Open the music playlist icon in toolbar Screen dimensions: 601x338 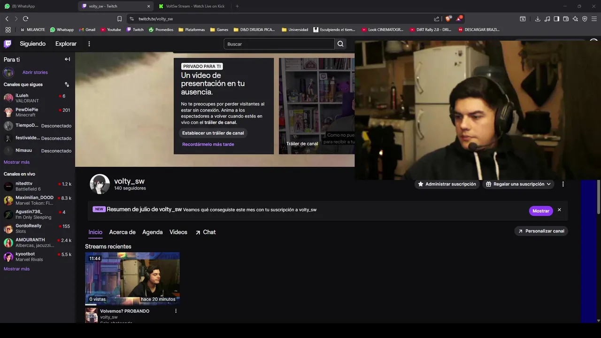tap(547, 19)
